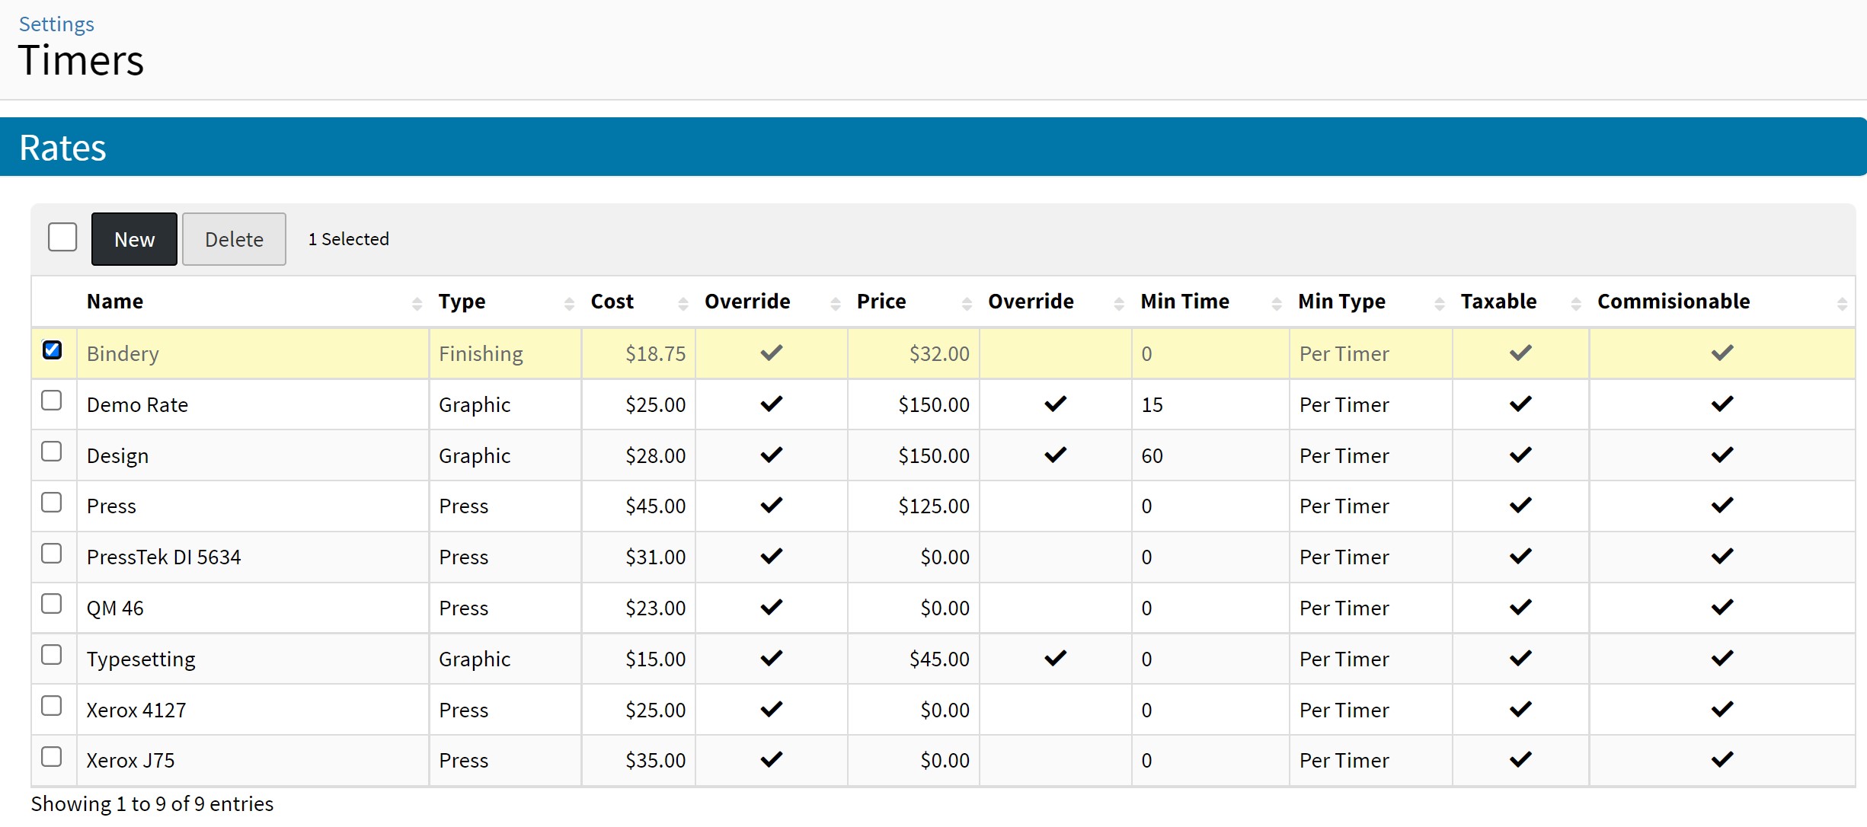
Task: Click the New rate button
Action: (134, 239)
